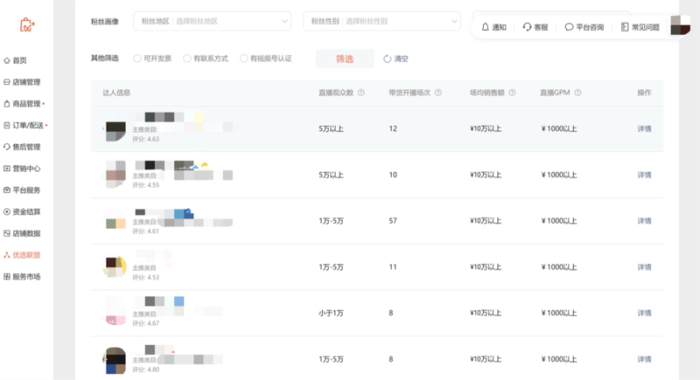Click help icon beside 直播GPM header
Image resolution: width=700 pixels, height=380 pixels.
point(578,93)
